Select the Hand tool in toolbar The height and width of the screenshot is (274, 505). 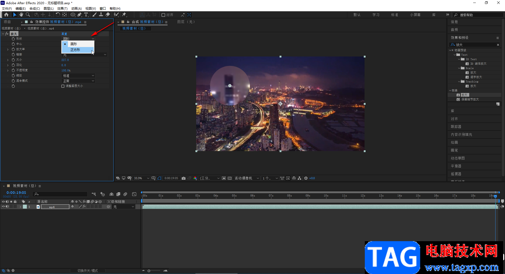click(x=21, y=15)
